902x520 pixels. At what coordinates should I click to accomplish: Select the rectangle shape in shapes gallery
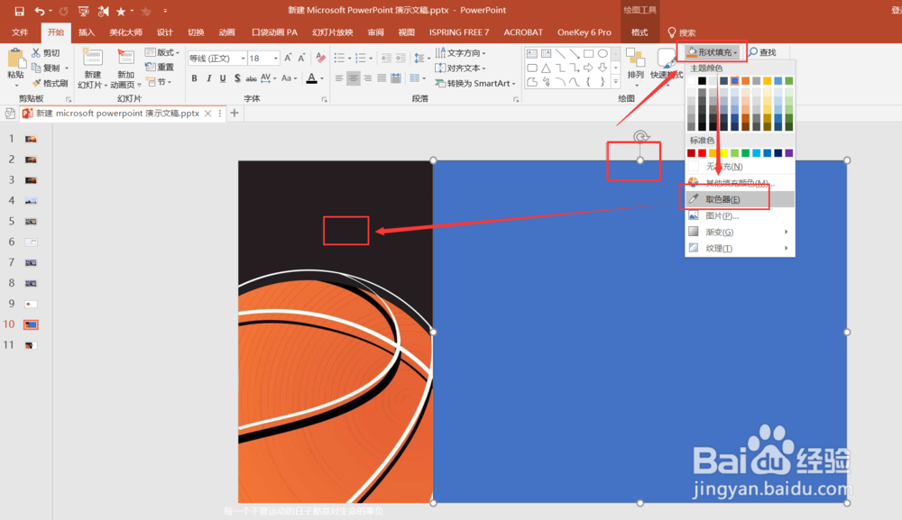(x=588, y=53)
